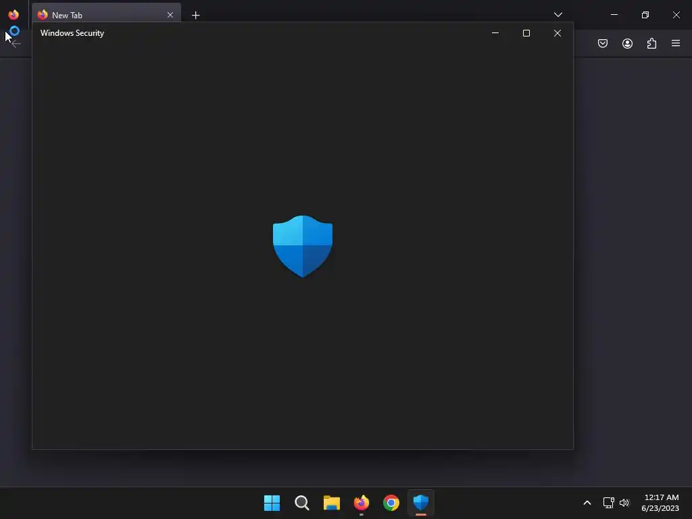
Task: Close the Firefox window
Action: click(x=676, y=15)
